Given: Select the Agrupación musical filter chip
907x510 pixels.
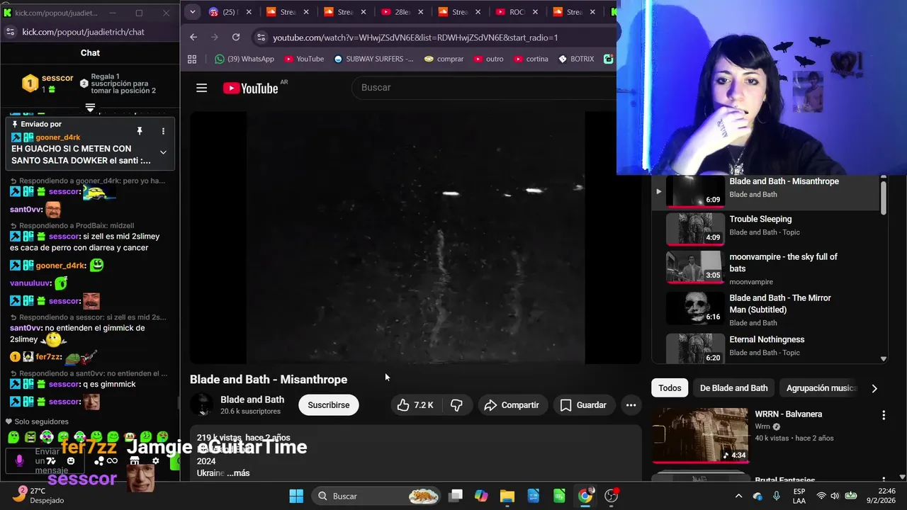Looking at the screenshot, I should [821, 388].
